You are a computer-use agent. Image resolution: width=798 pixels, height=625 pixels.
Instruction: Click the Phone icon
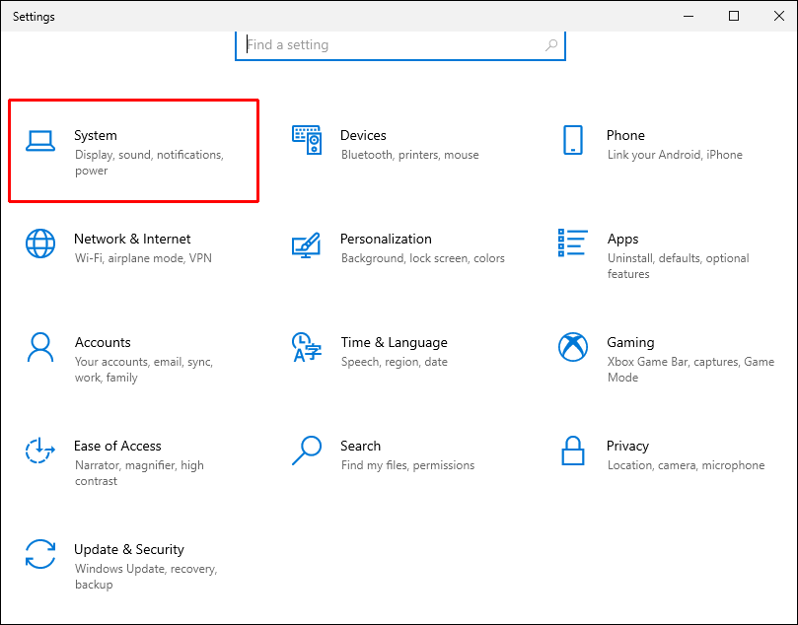tap(572, 140)
